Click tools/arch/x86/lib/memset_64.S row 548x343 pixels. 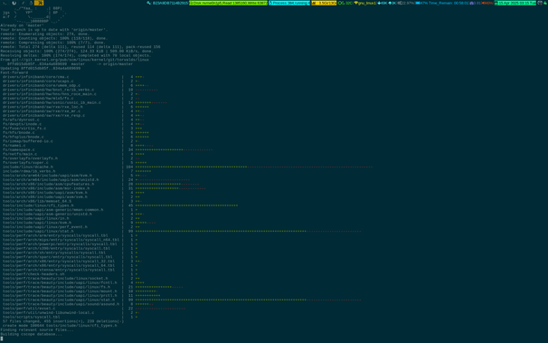[72, 201]
